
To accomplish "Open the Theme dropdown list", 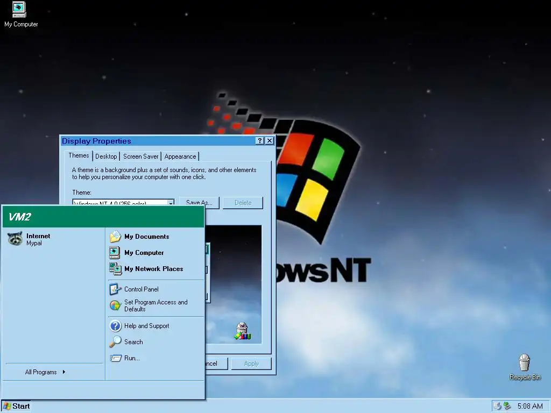I will tap(171, 203).
